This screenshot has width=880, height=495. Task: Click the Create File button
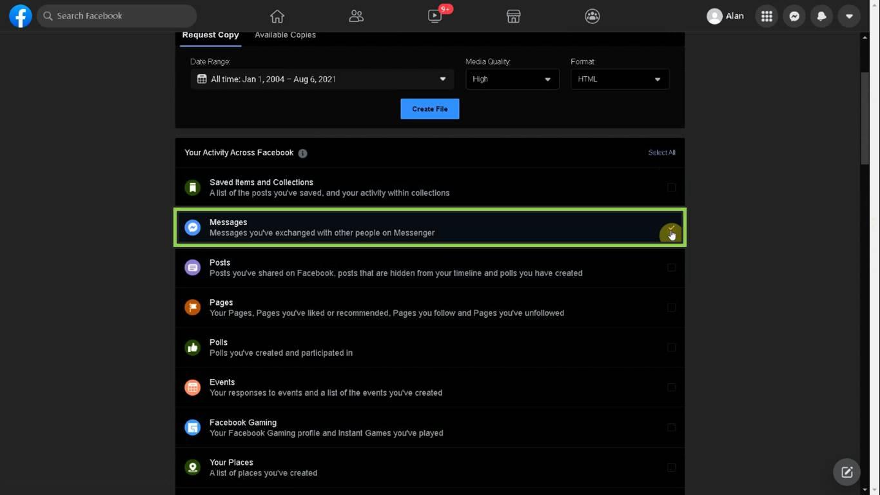pyautogui.click(x=430, y=109)
